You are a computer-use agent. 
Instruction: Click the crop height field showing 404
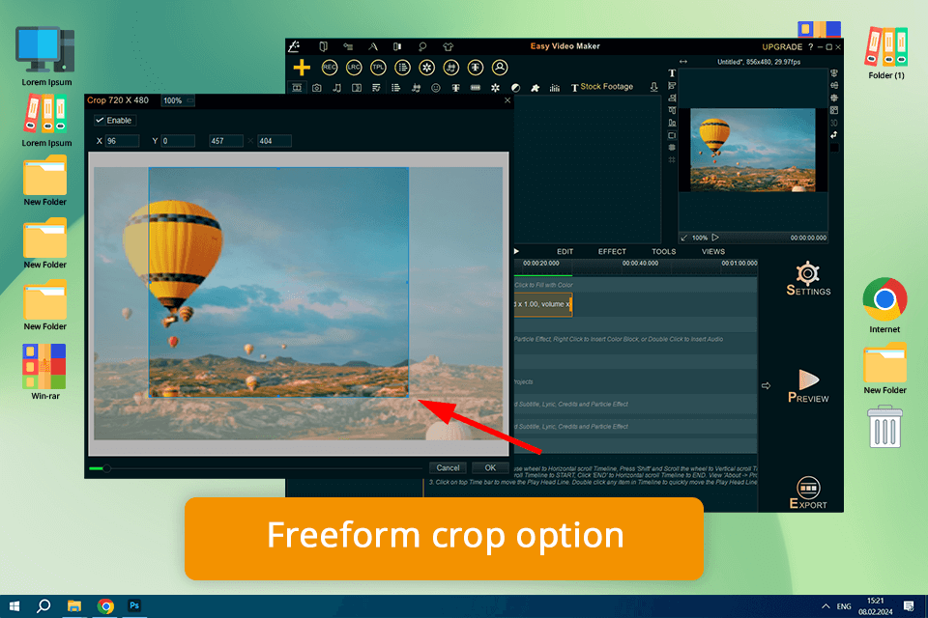[274, 141]
